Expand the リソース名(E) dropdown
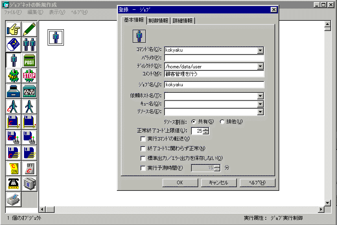This screenshot has height=225, width=337. [260, 112]
